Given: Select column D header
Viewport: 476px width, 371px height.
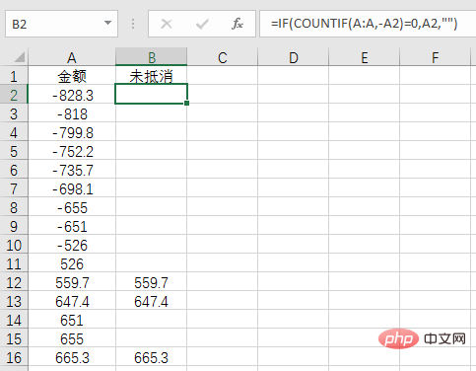Looking at the screenshot, I should 294,57.
